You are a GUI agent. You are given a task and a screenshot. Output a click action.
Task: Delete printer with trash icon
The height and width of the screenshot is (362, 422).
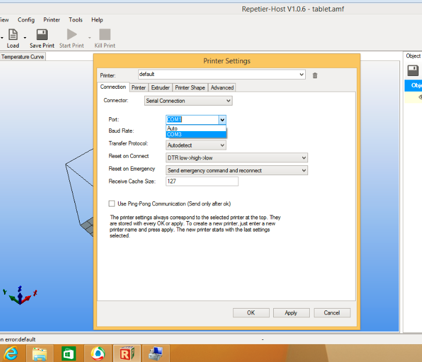pyautogui.click(x=315, y=75)
